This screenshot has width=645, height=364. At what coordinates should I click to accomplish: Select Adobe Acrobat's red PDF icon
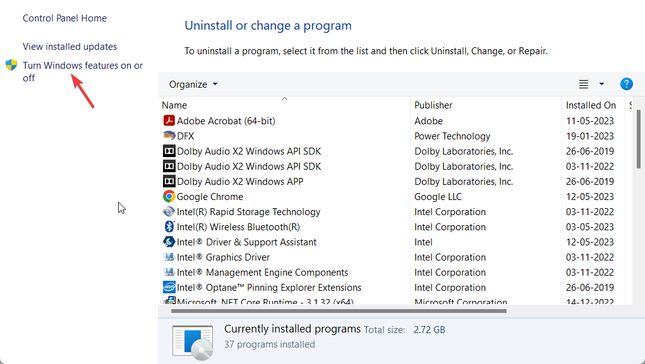(x=169, y=120)
